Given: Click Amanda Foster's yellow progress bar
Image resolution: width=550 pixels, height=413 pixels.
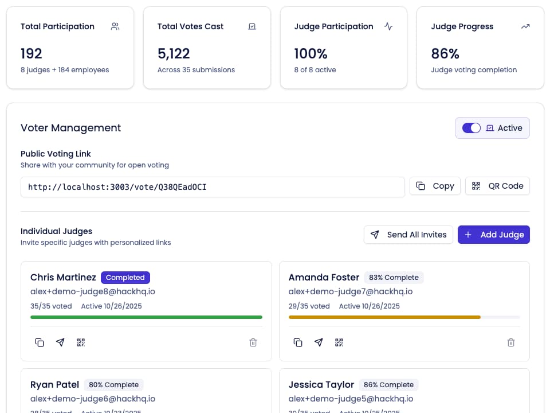Looking at the screenshot, I should tap(384, 317).
